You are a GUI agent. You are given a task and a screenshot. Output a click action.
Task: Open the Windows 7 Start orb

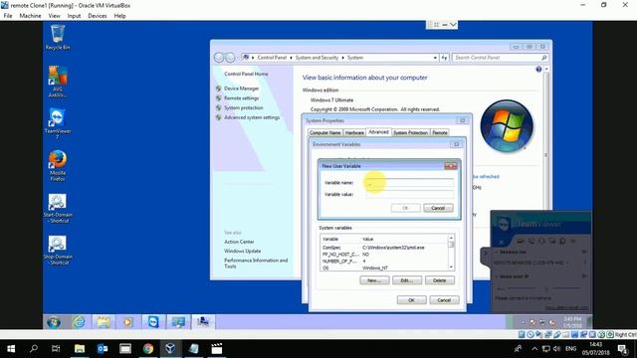tap(54, 322)
